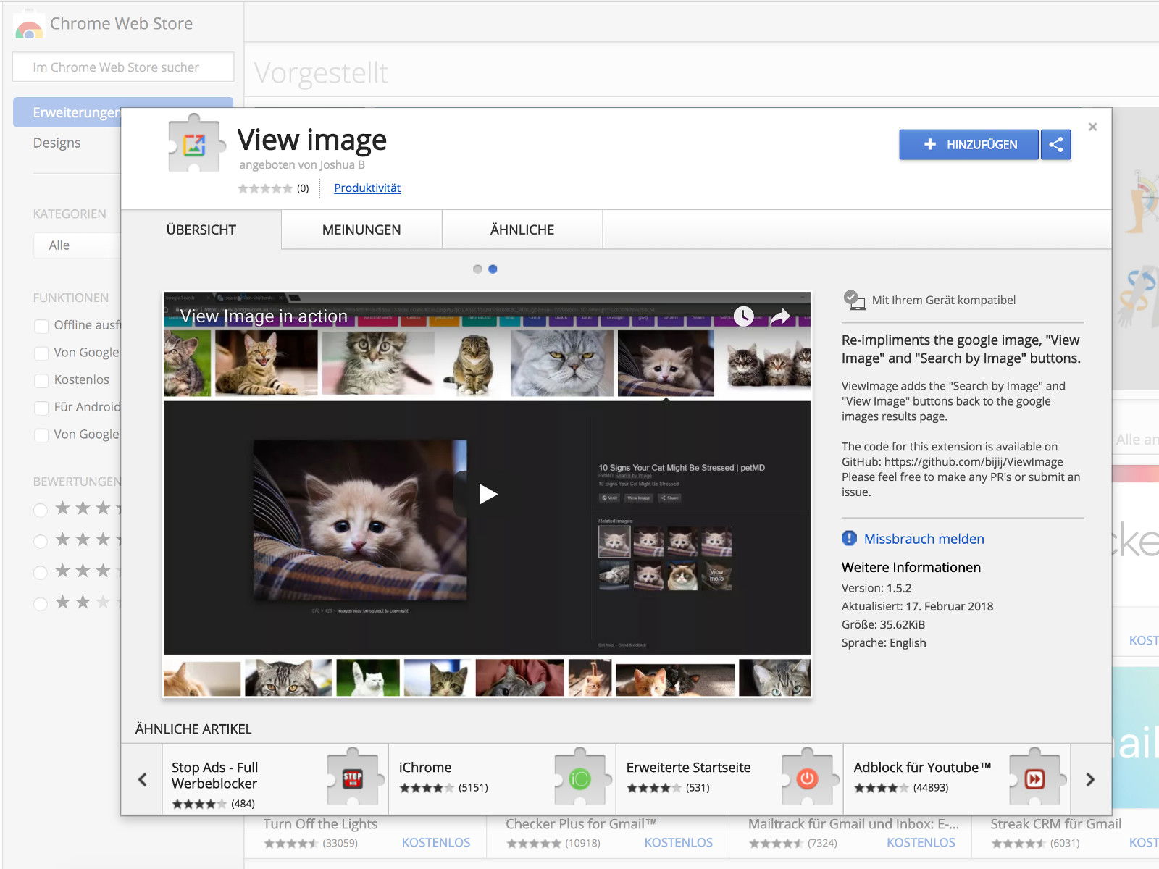This screenshot has width=1159, height=869.
Task: Click KOSTENLOS under Checker Plus for Gmail
Action: 679,842
